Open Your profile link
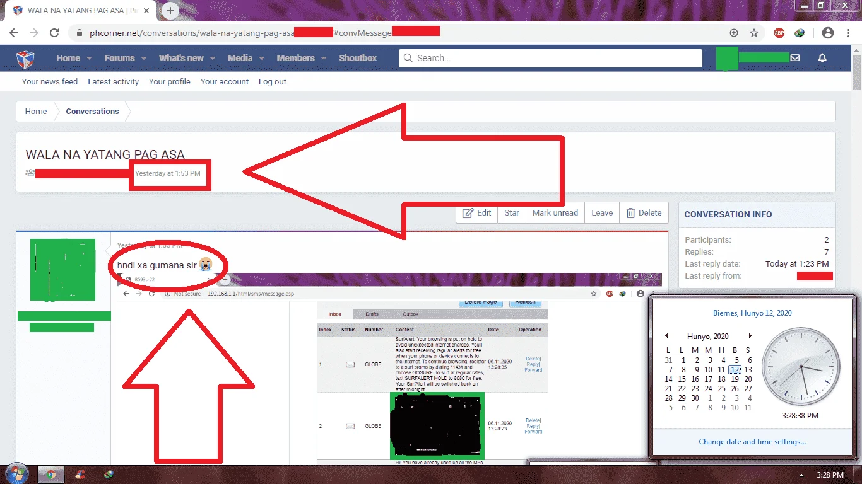The image size is (862, 484). point(170,82)
